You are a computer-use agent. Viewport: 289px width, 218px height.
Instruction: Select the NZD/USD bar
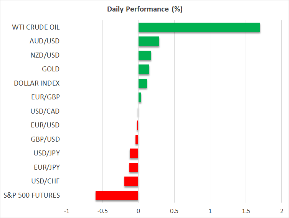(x=145, y=55)
